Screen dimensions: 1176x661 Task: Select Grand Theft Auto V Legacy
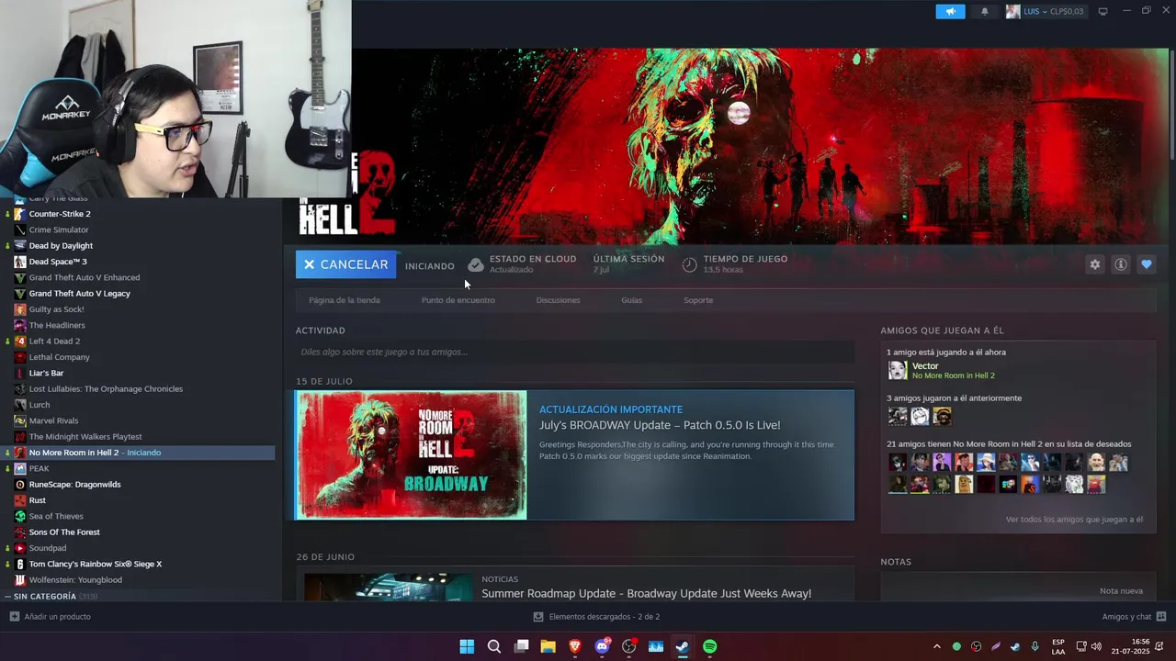click(x=79, y=294)
